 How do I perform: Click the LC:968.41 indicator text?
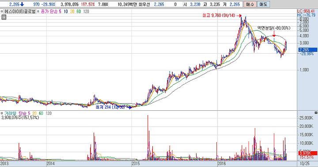point(306,12)
